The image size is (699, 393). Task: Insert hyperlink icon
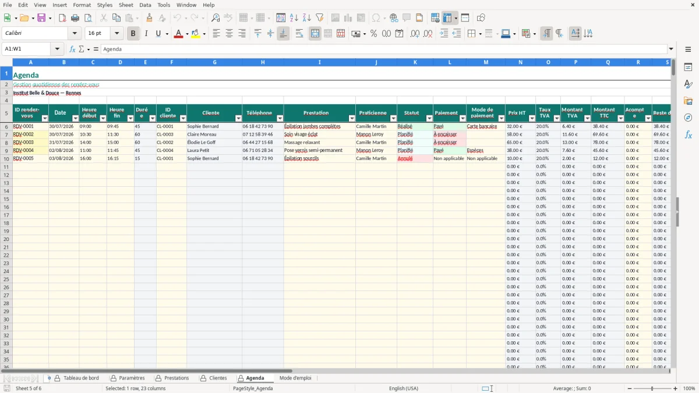pyautogui.click(x=394, y=18)
